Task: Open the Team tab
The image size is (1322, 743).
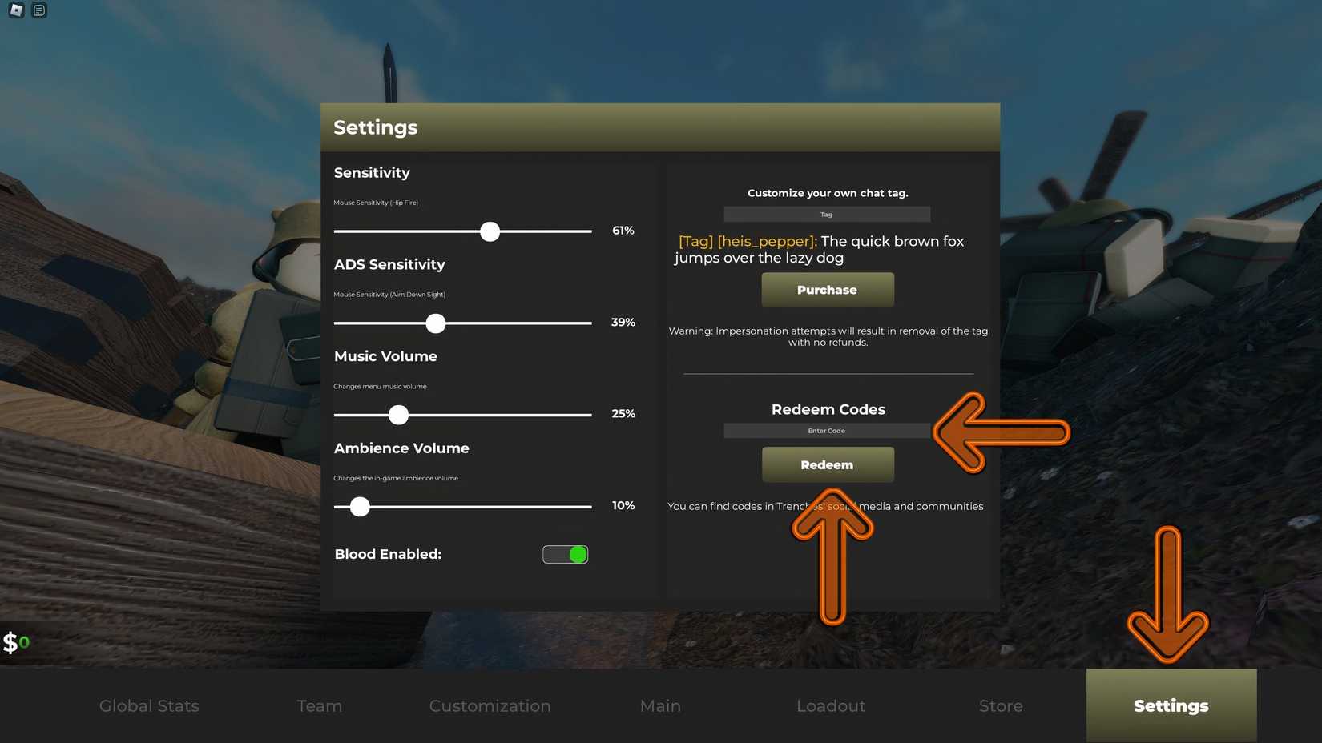Action: pos(319,706)
